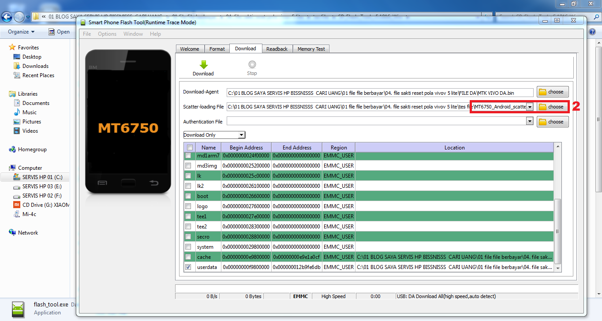Switch to the Memory Test tab
The image size is (602, 321).
click(311, 49)
